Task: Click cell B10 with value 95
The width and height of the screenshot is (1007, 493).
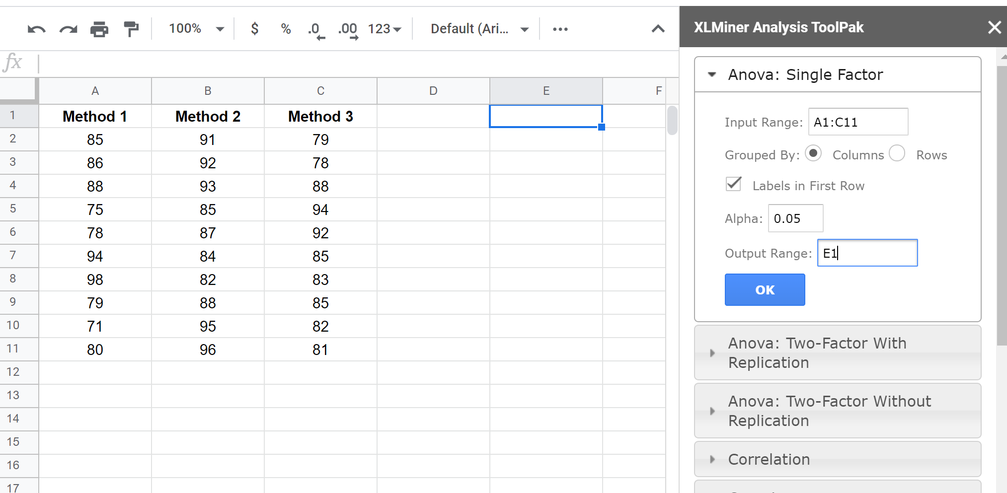Action: (208, 326)
